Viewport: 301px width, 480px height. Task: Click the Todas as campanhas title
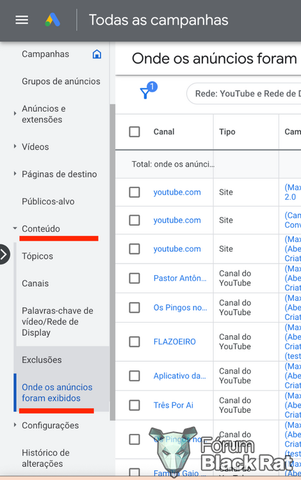pyautogui.click(x=158, y=20)
